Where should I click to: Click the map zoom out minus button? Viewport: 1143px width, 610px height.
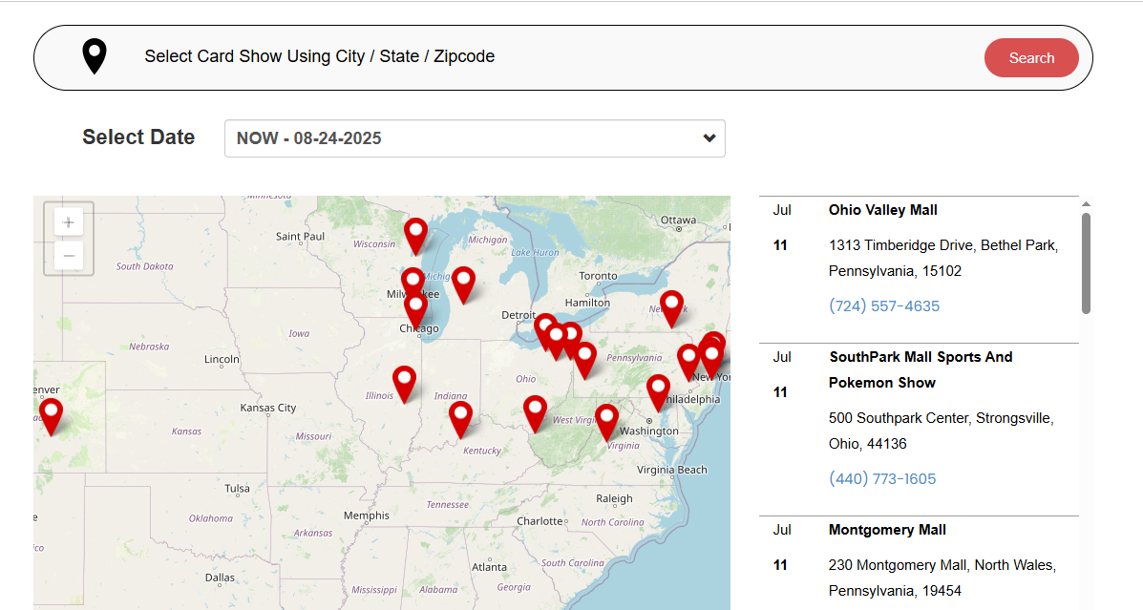click(69, 256)
